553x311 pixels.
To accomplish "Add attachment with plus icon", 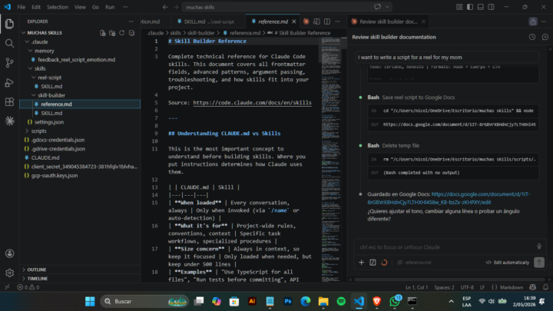I will click(362, 263).
